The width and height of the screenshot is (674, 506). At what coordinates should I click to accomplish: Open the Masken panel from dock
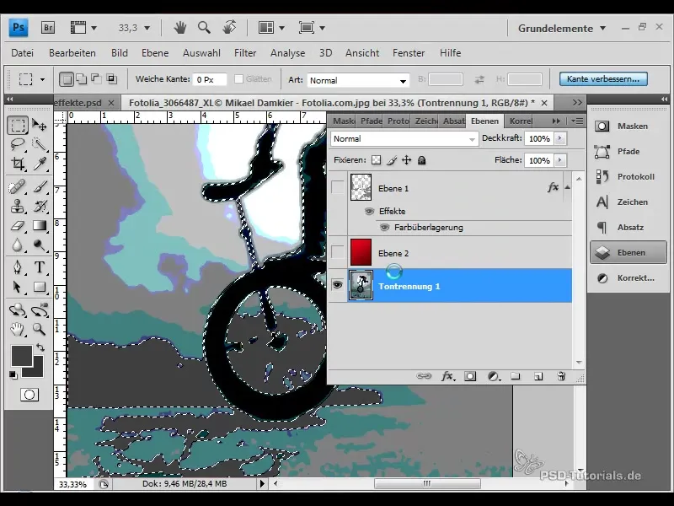point(628,126)
